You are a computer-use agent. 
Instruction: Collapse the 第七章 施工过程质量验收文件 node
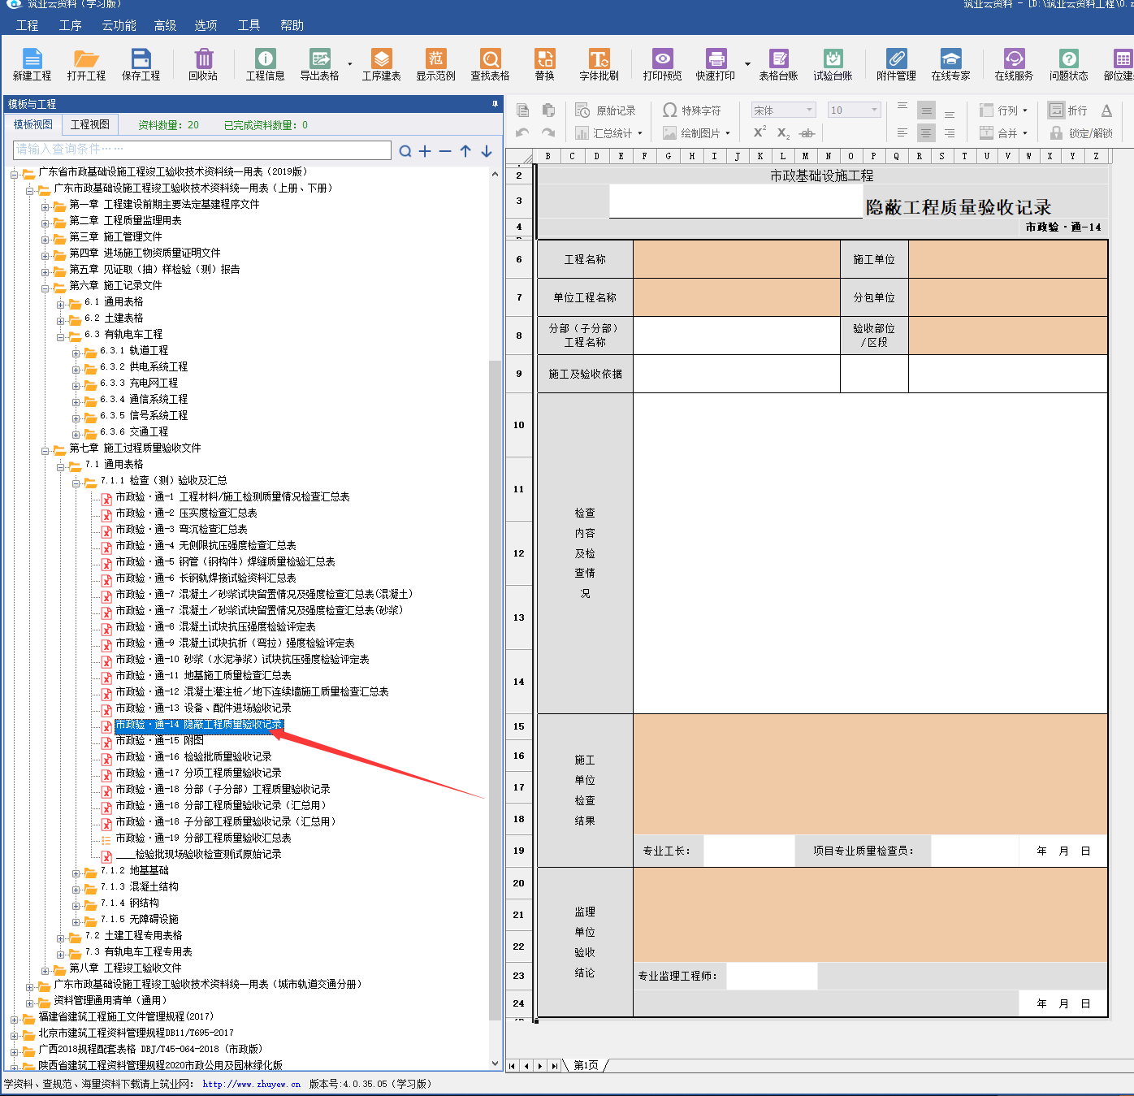[x=45, y=450]
